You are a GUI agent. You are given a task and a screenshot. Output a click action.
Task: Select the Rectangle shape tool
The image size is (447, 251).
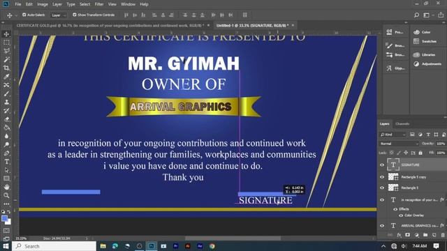6,178
